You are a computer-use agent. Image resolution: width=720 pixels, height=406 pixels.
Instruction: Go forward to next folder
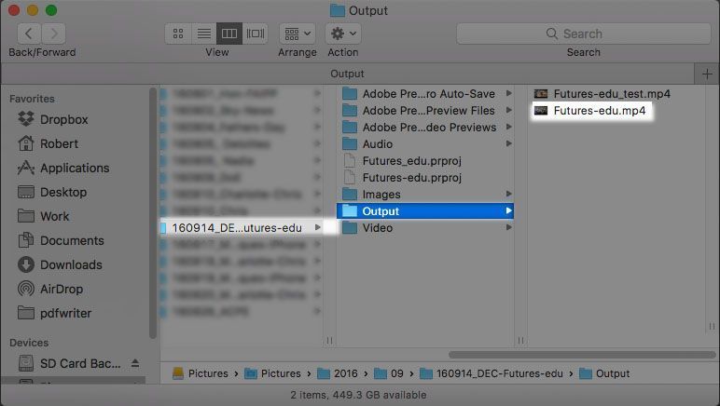pyautogui.click(x=54, y=34)
